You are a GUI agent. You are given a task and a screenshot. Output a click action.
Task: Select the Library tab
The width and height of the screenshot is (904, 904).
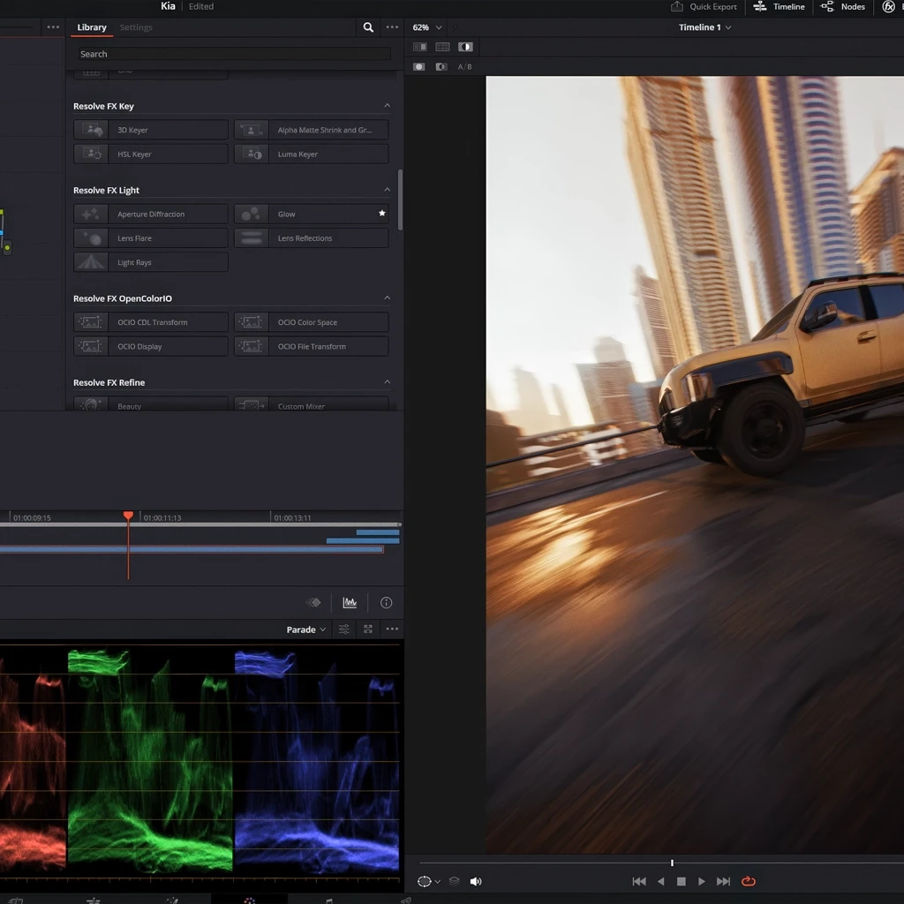pos(92,27)
